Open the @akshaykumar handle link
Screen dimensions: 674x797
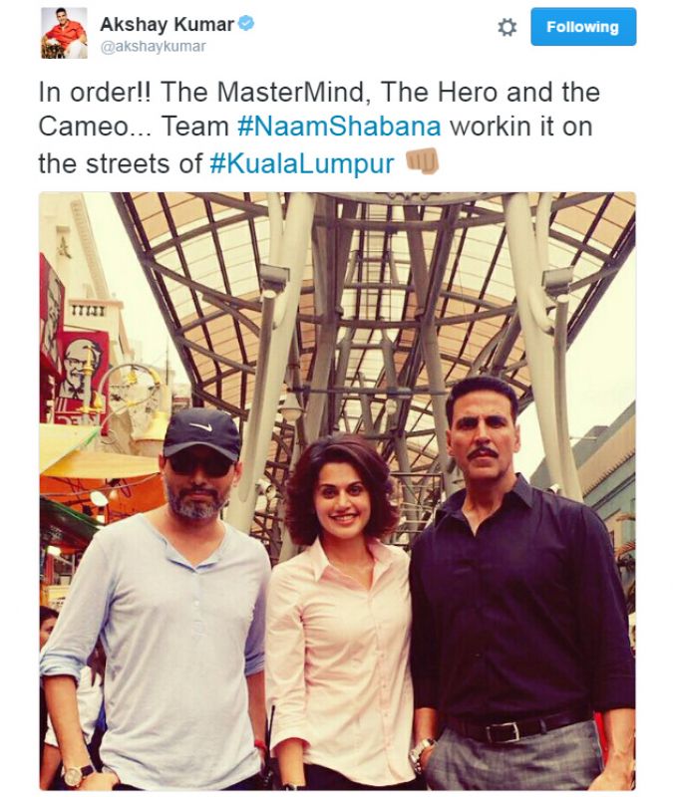(x=154, y=46)
